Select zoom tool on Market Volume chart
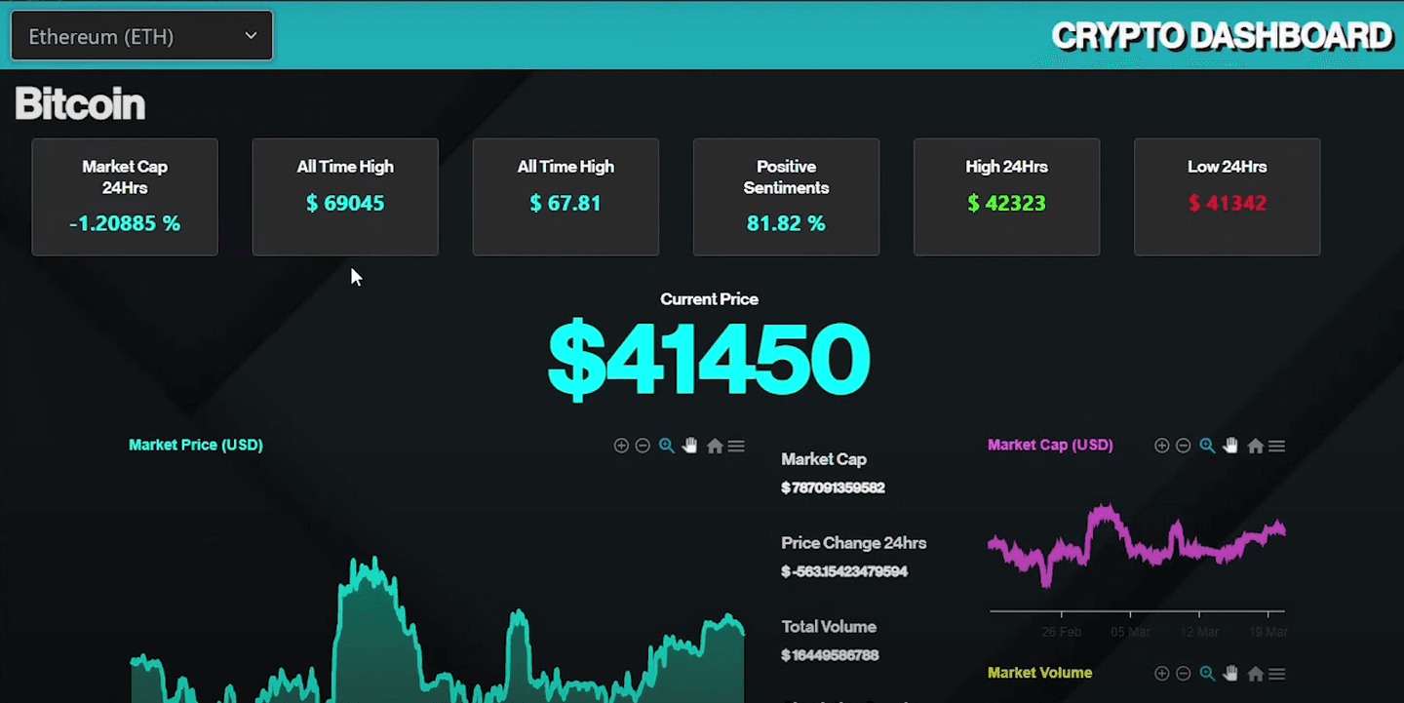Viewport: 1404px width, 703px height. [x=1207, y=674]
